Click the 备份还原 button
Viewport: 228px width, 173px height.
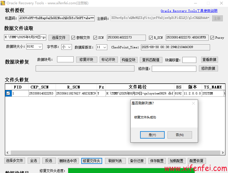[137, 161]
